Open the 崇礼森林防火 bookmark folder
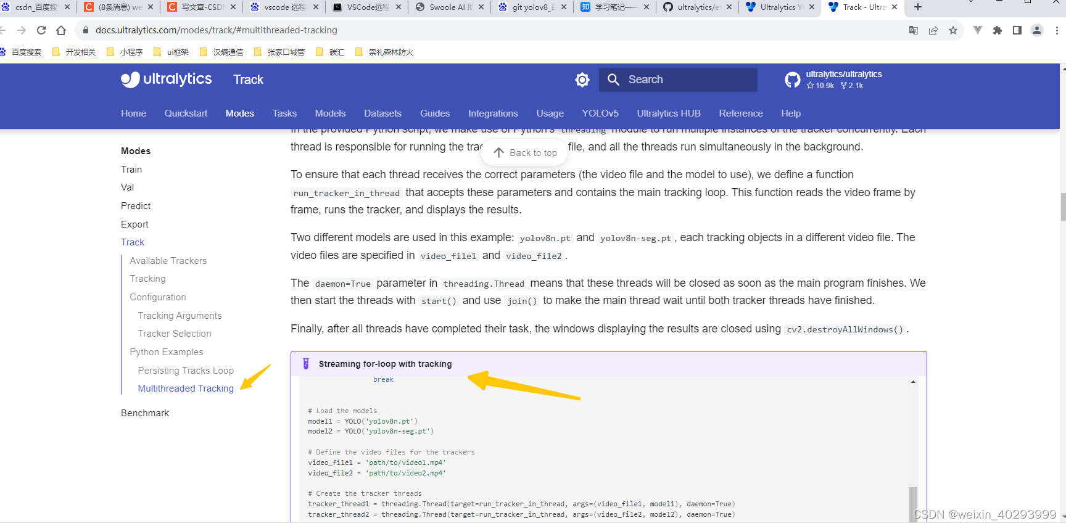Screen dimensions: 1066x526 [x=384, y=52]
